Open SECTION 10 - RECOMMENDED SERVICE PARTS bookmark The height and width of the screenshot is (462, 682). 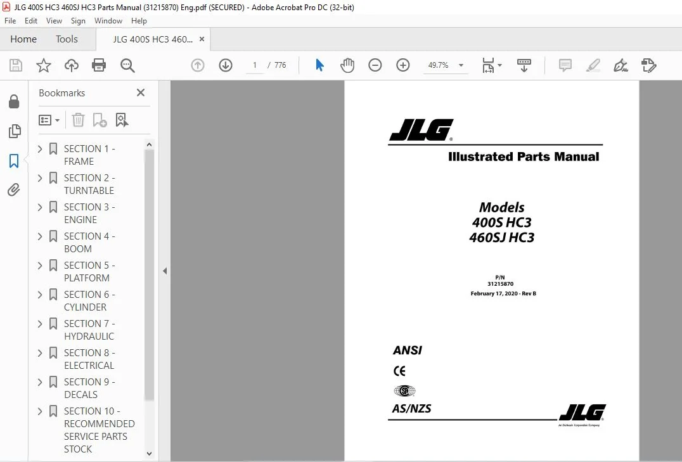(99, 430)
